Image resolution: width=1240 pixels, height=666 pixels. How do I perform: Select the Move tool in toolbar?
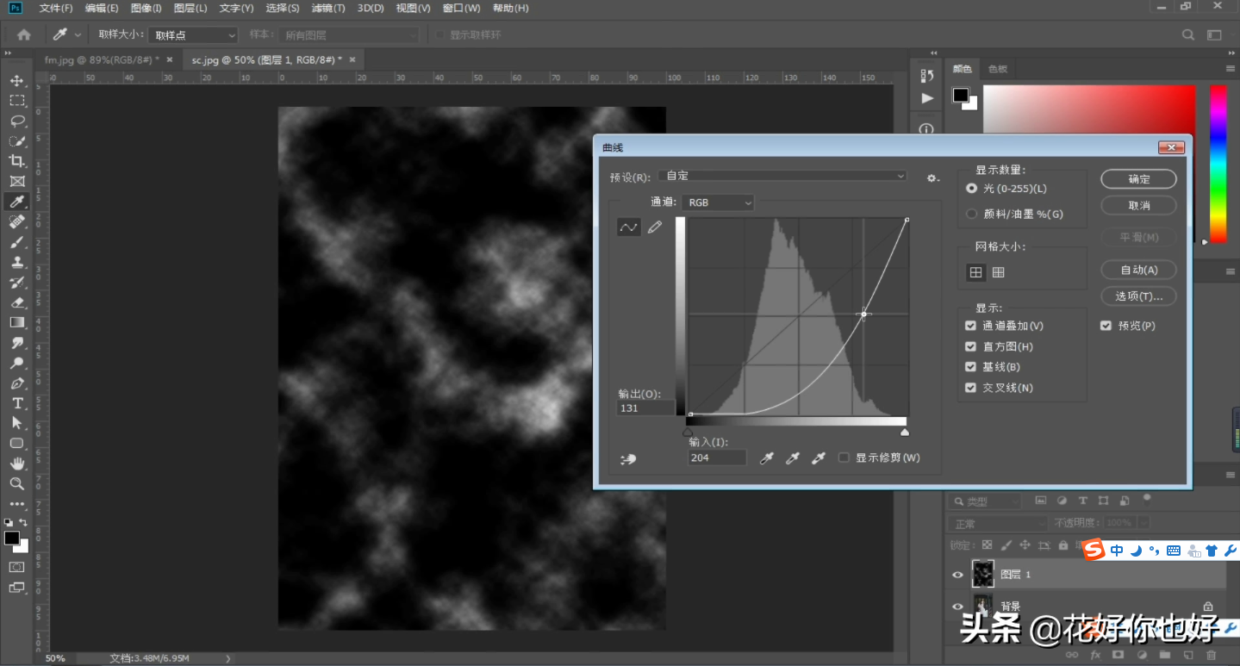coord(16,81)
